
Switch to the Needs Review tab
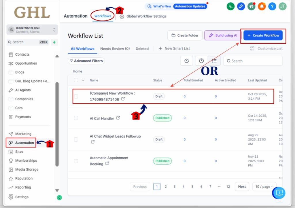pyautogui.click(x=115, y=49)
